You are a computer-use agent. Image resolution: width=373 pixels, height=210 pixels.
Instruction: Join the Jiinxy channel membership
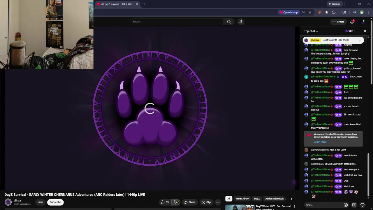click(41, 202)
